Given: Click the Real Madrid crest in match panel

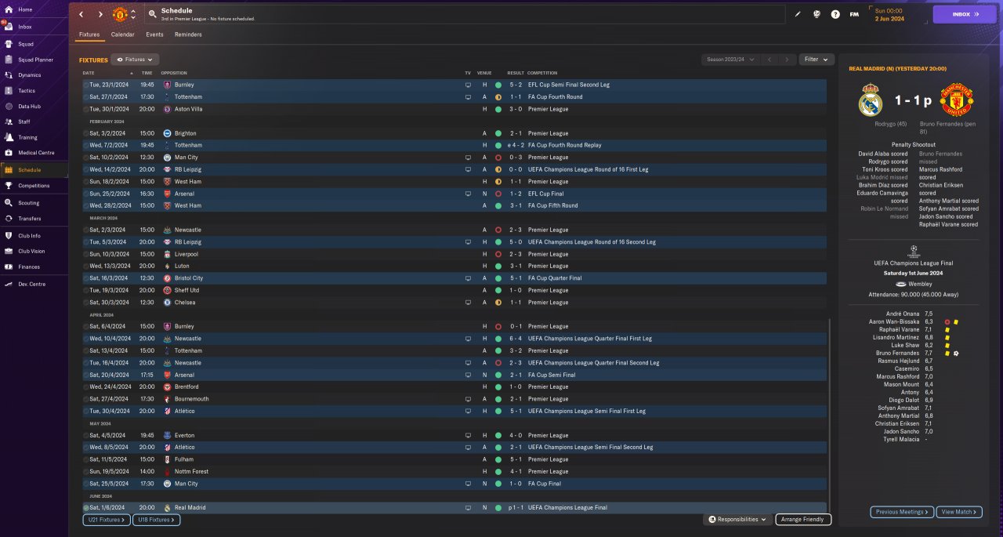Looking at the screenshot, I should [871, 101].
